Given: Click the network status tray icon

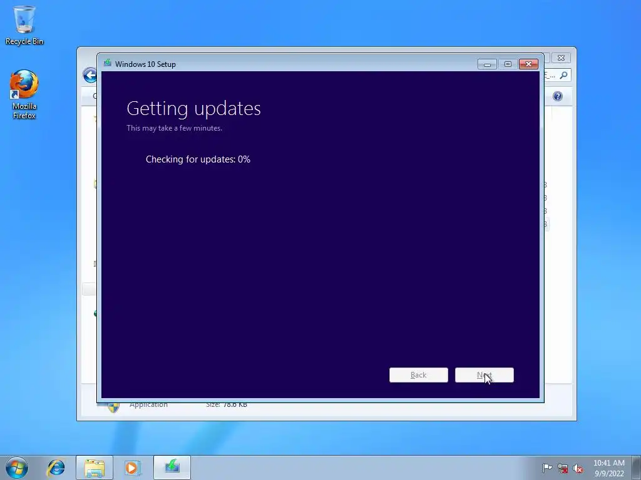Looking at the screenshot, I should pyautogui.click(x=563, y=469).
